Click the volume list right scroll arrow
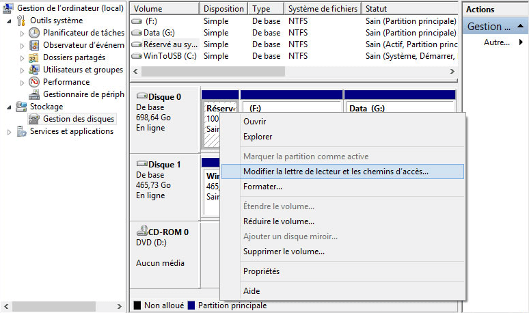The height and width of the screenshot is (313, 529). click(452, 71)
